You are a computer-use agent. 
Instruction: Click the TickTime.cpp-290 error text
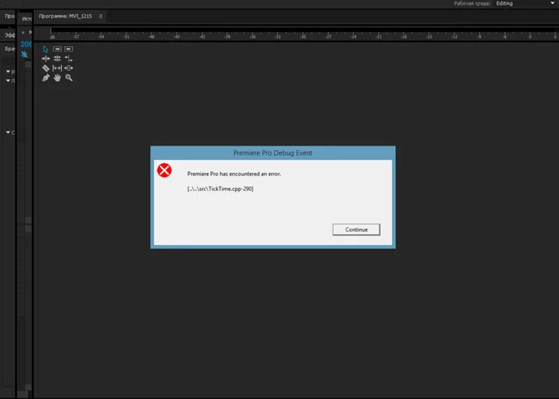click(220, 189)
